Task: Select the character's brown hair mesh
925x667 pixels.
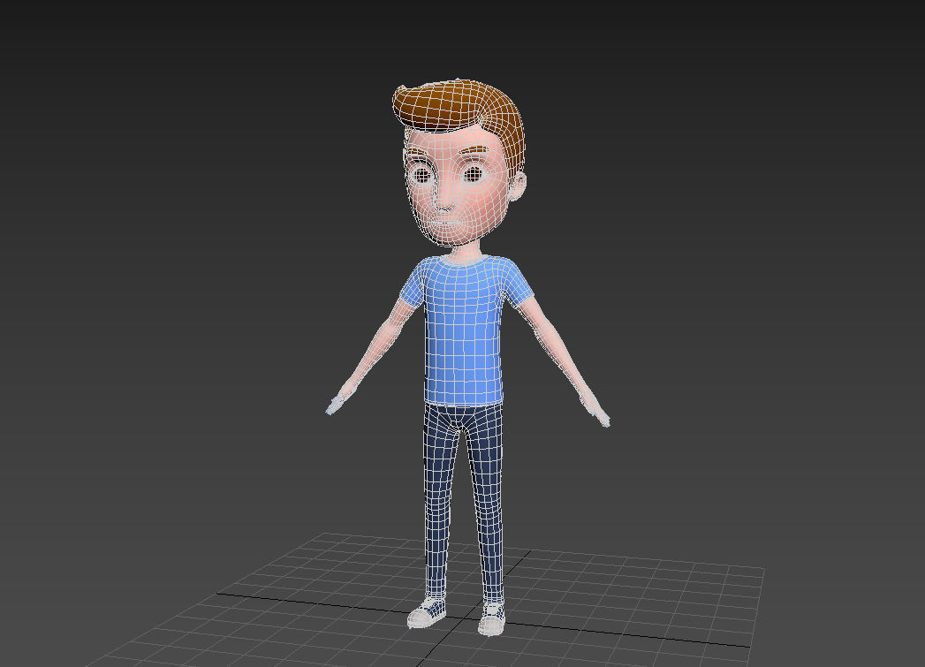Action: point(459,106)
